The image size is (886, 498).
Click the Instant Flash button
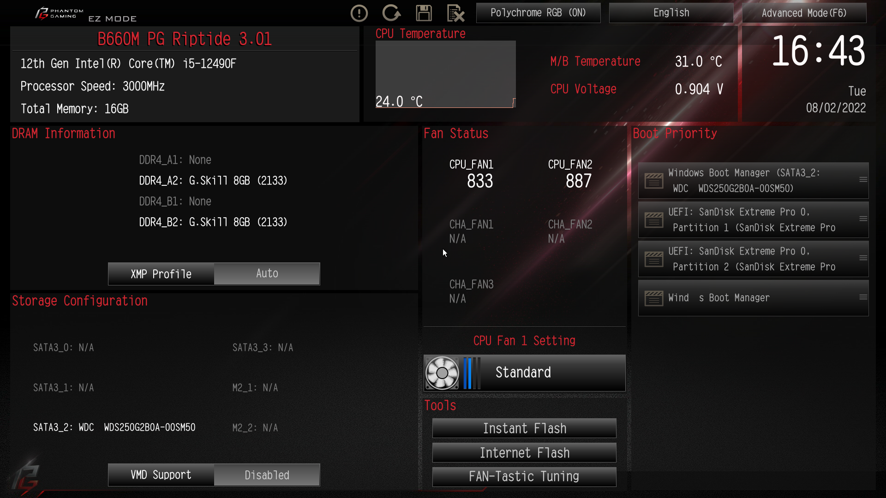(524, 428)
